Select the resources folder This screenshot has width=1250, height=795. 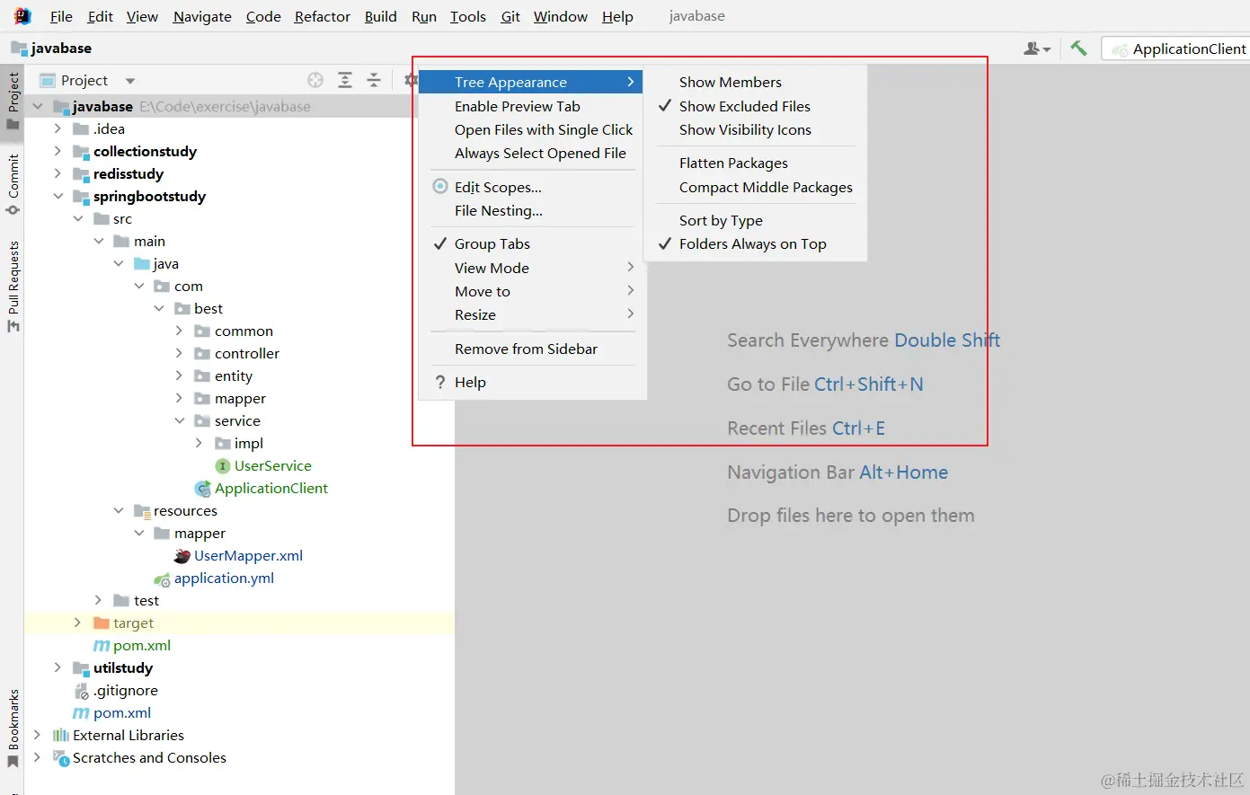point(175,510)
